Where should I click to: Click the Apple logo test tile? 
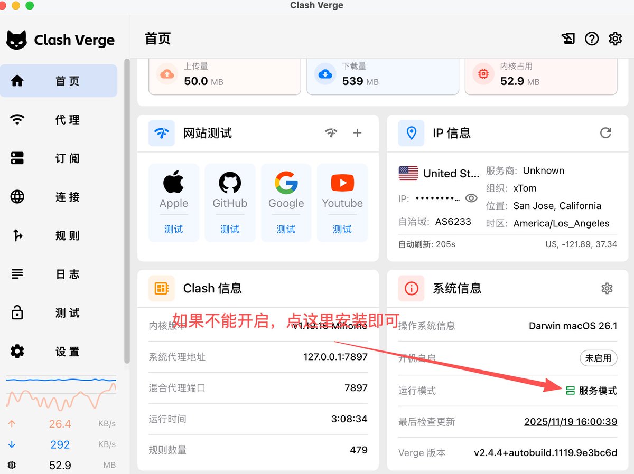[x=173, y=183]
